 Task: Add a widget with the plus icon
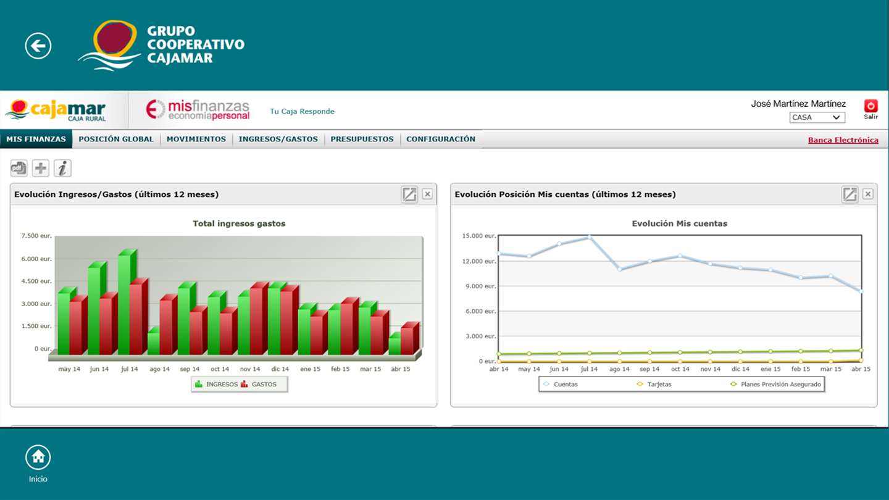(41, 168)
